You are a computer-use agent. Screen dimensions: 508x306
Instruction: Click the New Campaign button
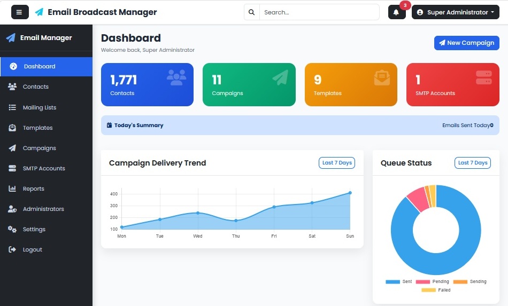[466, 43]
